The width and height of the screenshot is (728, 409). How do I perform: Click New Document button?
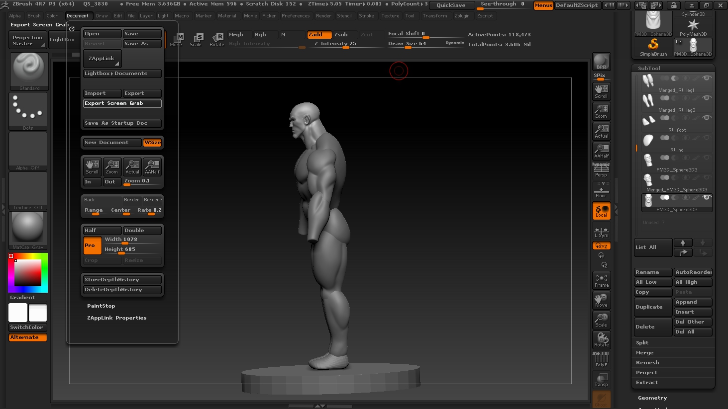(112, 143)
